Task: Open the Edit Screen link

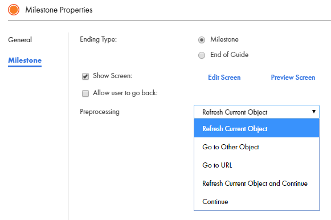Action: coord(224,78)
